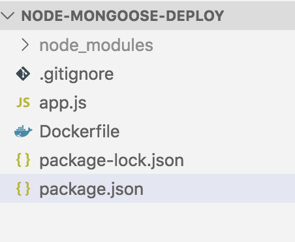Click blank header space right of NODE-MONGOOSE-DEPLOY

(x=259, y=16)
